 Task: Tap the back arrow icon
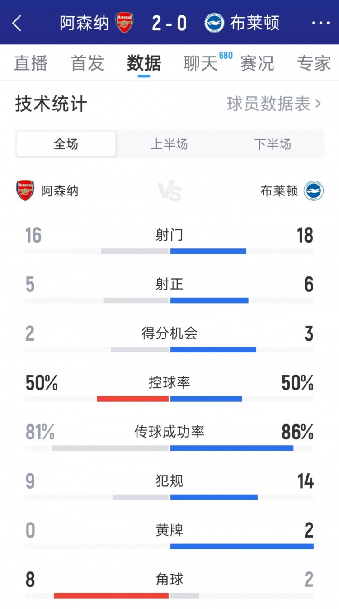point(17,23)
